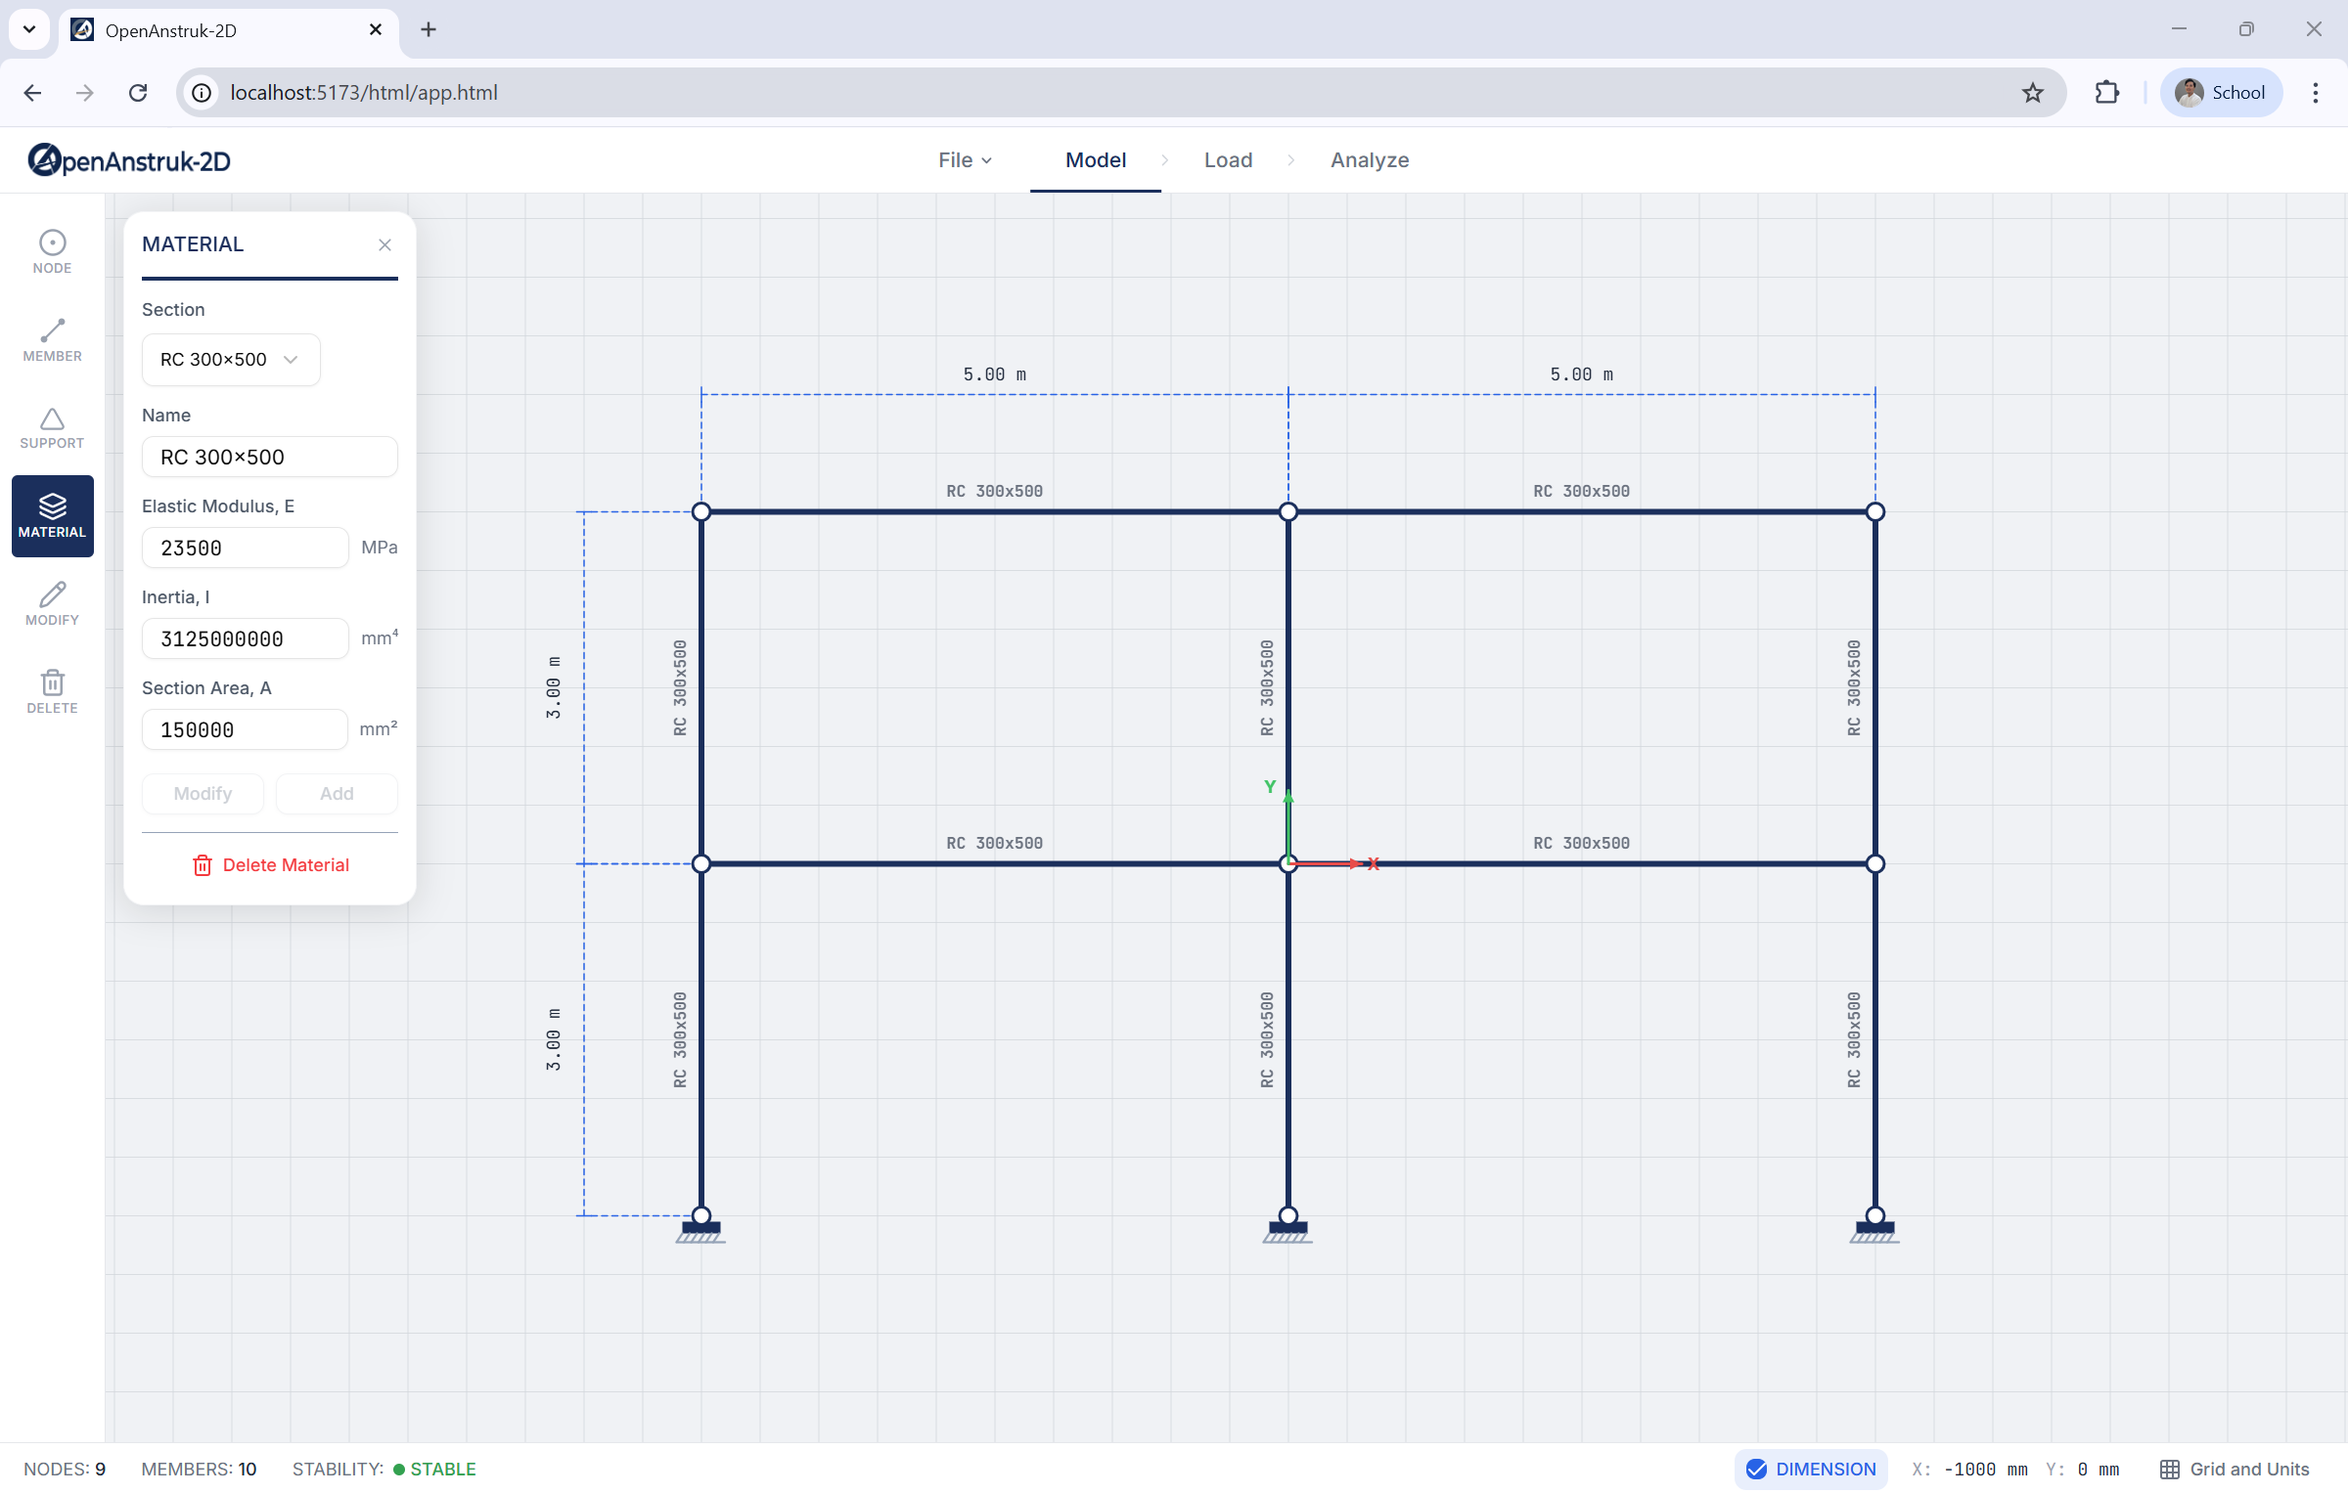Image resolution: width=2348 pixels, height=1494 pixels.
Task: Select the Modify tool
Action: tap(52, 604)
